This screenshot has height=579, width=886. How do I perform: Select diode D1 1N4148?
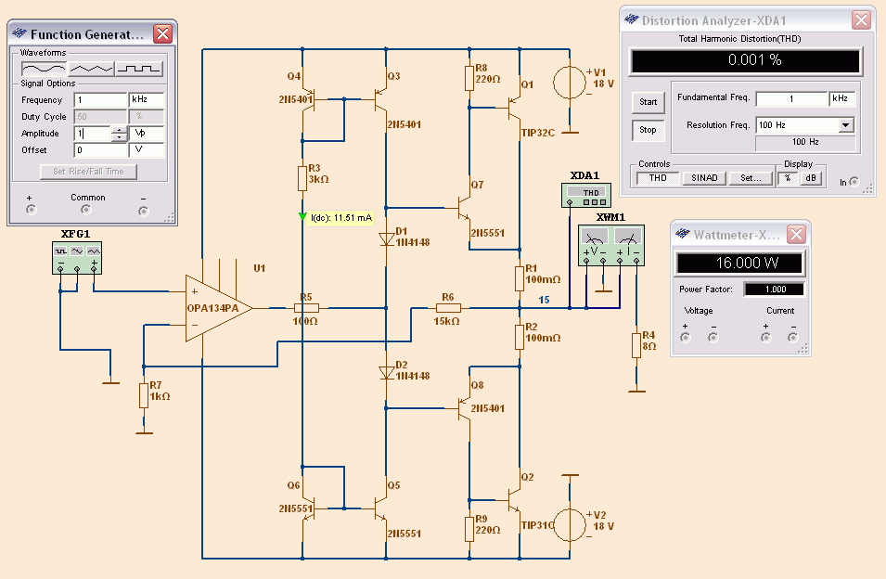(387, 239)
